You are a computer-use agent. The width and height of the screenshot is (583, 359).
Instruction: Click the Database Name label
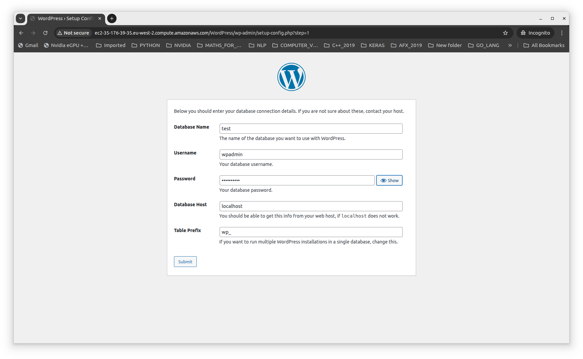(x=191, y=127)
